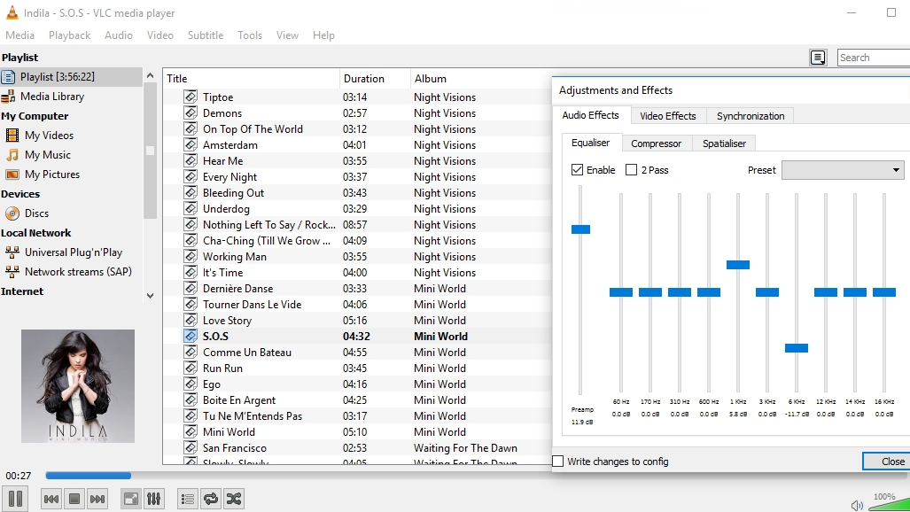Open the Help menu
Image resolution: width=910 pixels, height=512 pixels.
tap(323, 35)
